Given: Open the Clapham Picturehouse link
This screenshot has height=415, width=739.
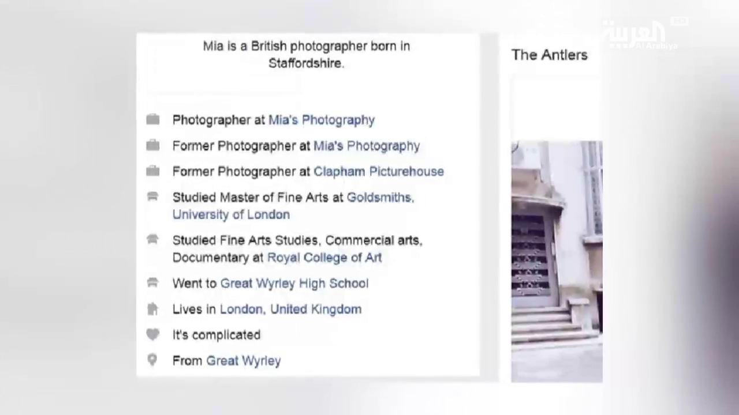Looking at the screenshot, I should pos(379,171).
